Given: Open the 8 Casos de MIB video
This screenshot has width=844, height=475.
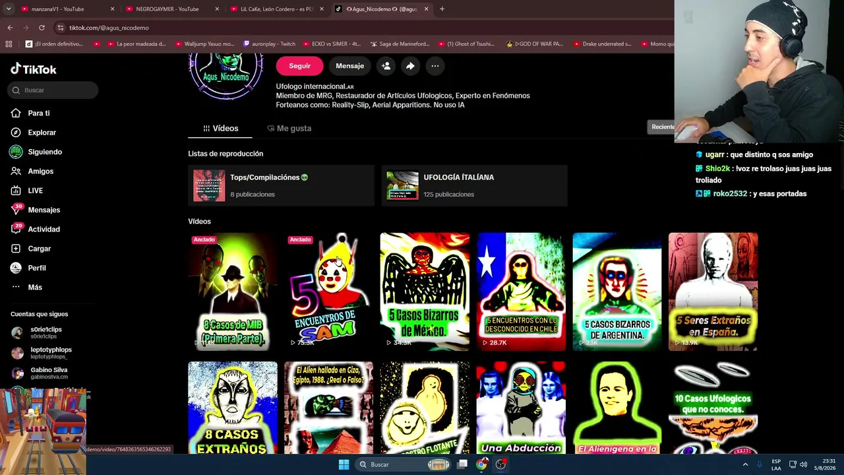Looking at the screenshot, I should click(233, 292).
